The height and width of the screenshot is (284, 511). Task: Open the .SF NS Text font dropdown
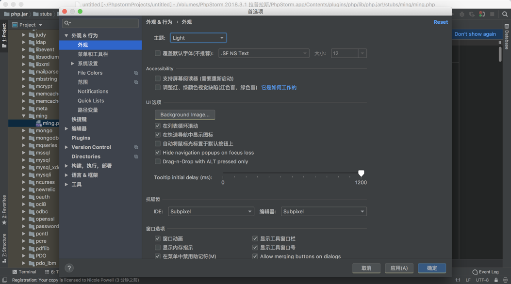click(264, 53)
